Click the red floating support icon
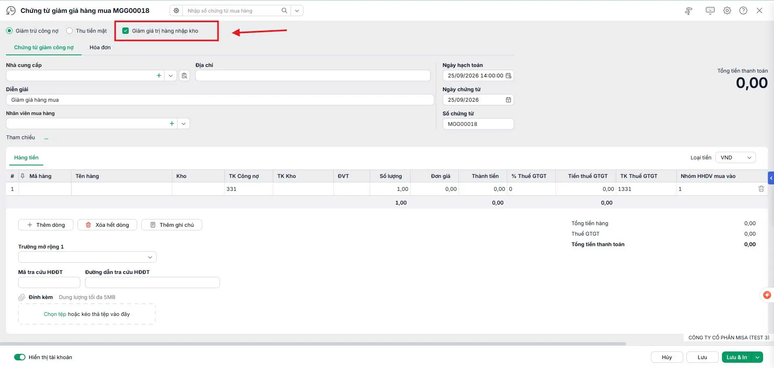 tap(767, 295)
